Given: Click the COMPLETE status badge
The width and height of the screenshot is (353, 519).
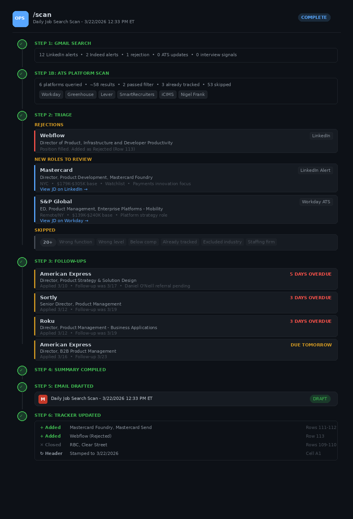Looking at the screenshot, I should [x=314, y=17].
